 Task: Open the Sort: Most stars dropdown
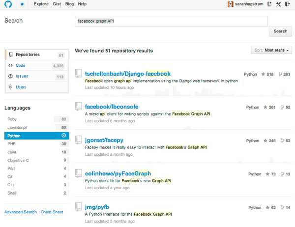271,50
